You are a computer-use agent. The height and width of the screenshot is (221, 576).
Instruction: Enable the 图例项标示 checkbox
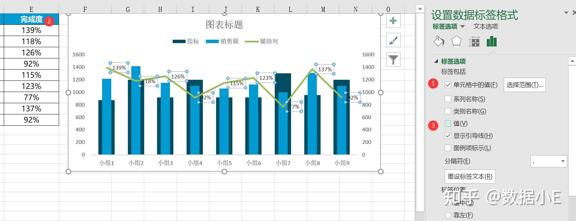[448, 148]
